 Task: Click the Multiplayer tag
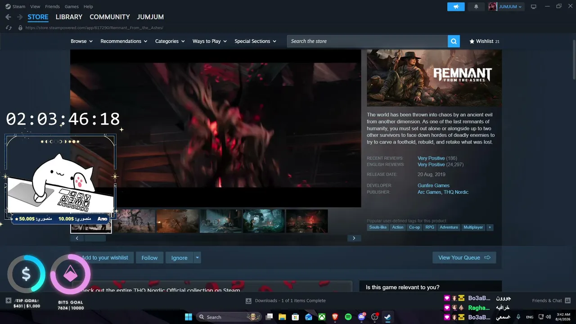tap(473, 227)
